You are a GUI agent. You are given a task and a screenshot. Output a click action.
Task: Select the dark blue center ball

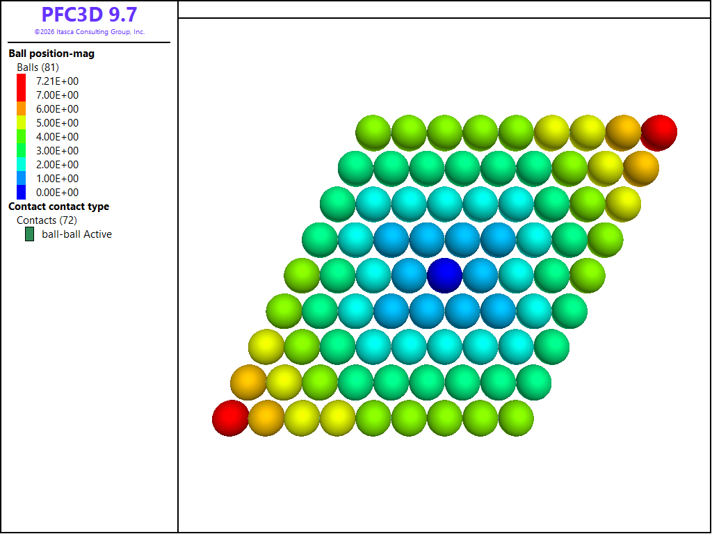coord(444,275)
